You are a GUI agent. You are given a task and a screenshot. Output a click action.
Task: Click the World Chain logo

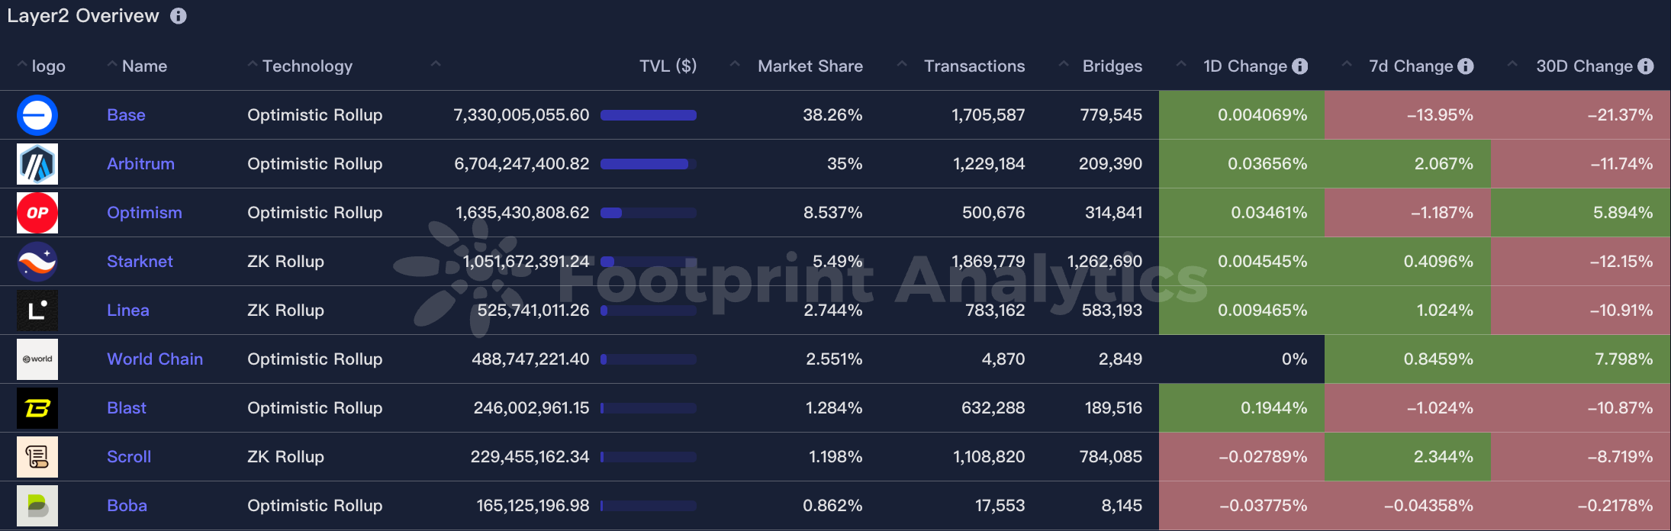point(37,359)
